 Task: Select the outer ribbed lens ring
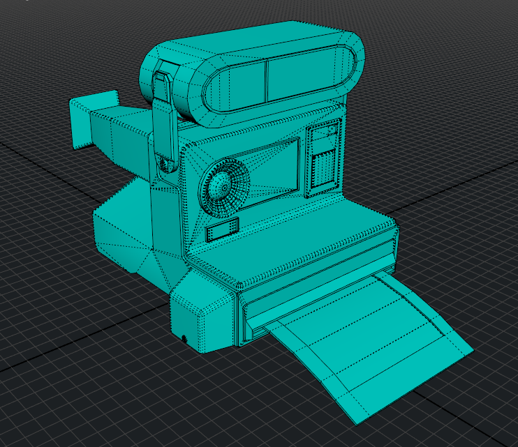[x=224, y=188]
